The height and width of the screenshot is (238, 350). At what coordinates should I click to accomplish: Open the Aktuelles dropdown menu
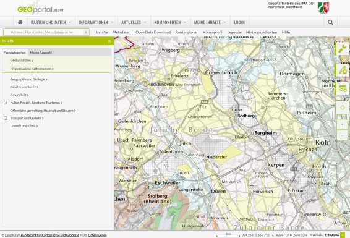point(134,22)
